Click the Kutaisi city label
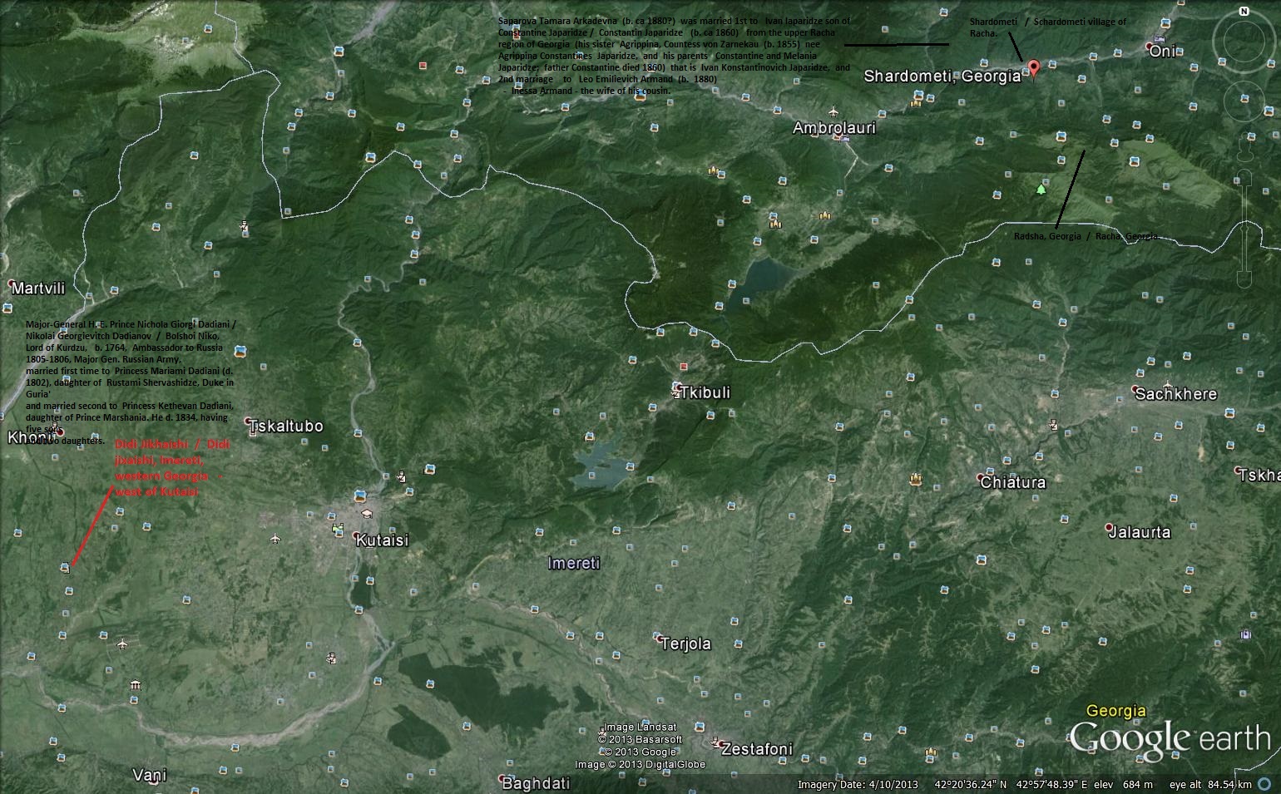The height and width of the screenshot is (794, 1281). (x=382, y=540)
